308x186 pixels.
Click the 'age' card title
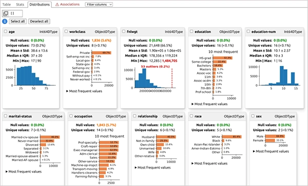point(12,32)
